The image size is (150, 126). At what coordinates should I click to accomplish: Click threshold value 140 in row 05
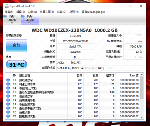112,92
